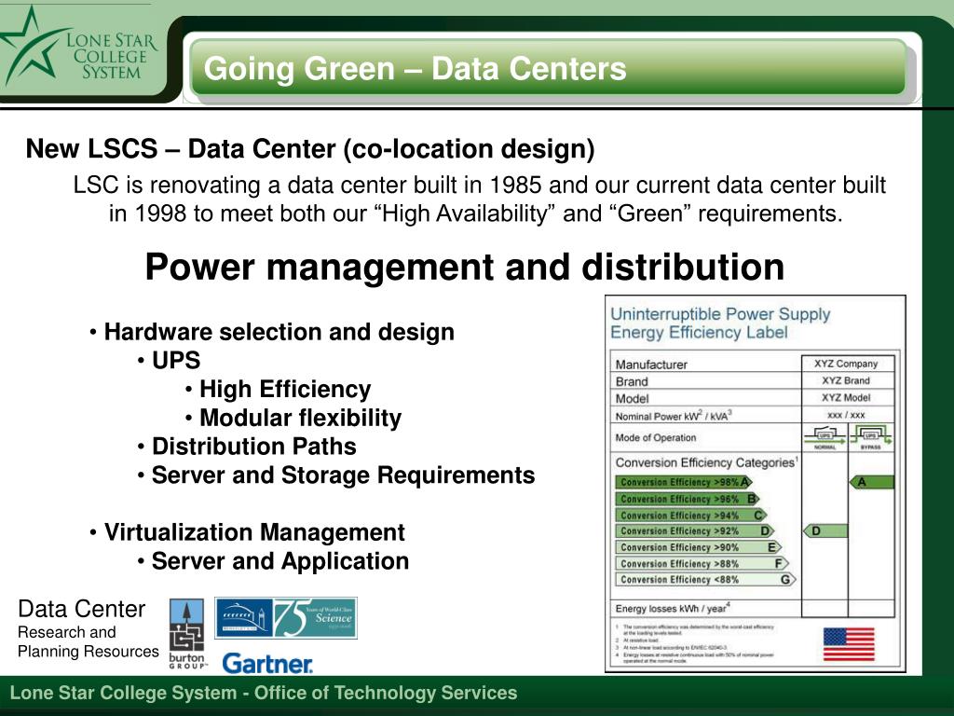Click the 'XYZ Model' cell
954x716 pixels.
coord(846,397)
